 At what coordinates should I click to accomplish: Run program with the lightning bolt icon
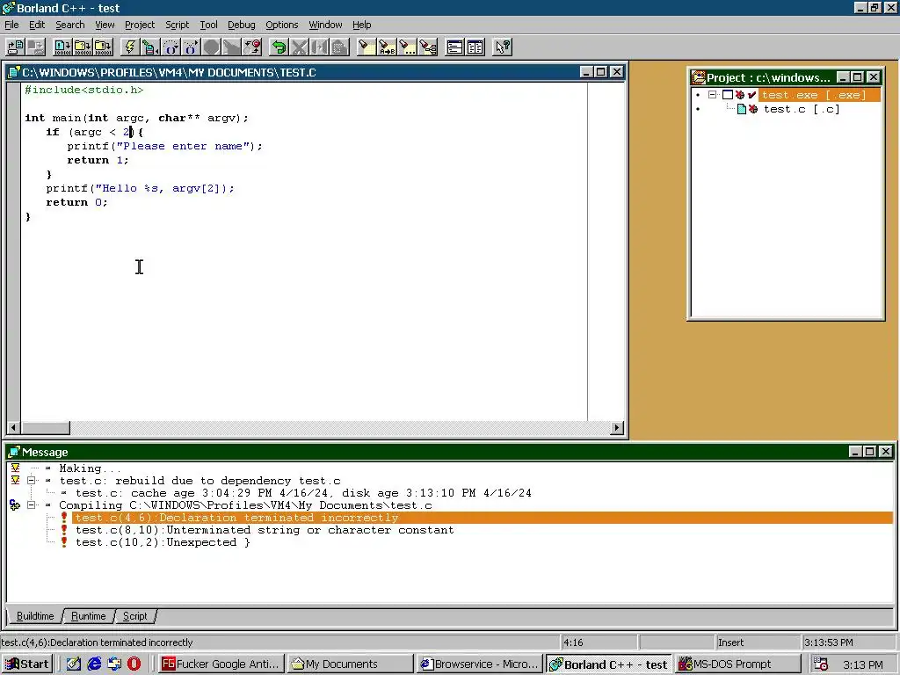pyautogui.click(x=130, y=47)
